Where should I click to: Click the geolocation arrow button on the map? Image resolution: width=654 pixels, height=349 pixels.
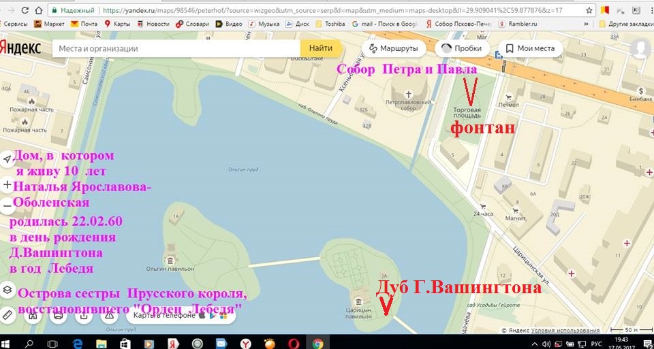pos(7,159)
